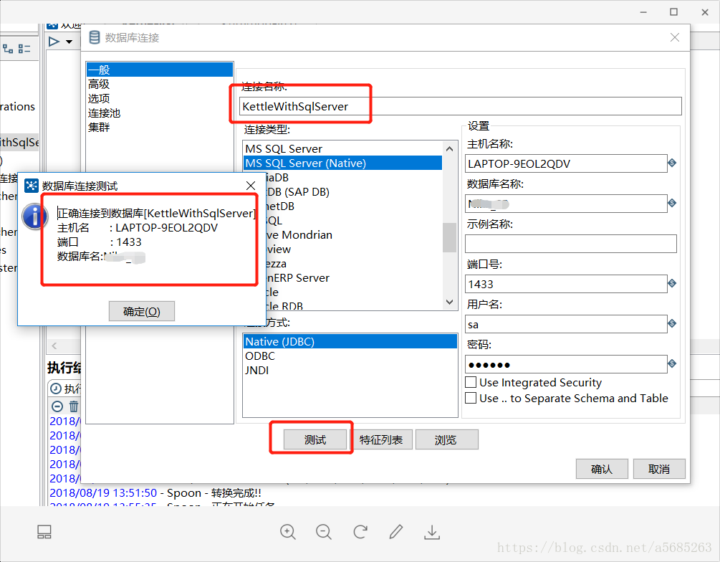Viewport: 720px width, 562px height.
Task: Close the 数据库连接测试 popup
Action: point(251,186)
